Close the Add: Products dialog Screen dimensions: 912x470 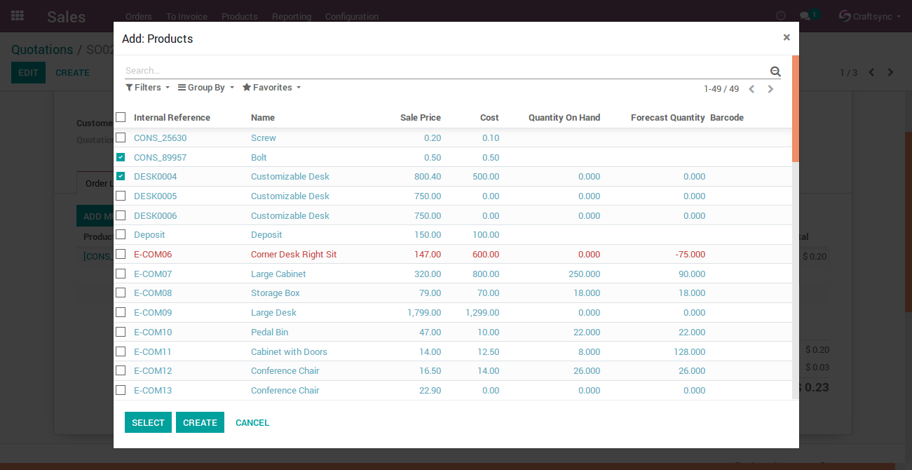point(787,38)
